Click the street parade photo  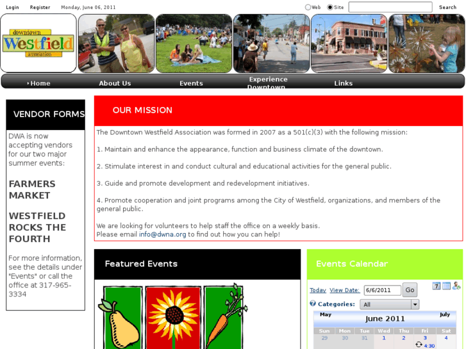[x=271, y=44]
